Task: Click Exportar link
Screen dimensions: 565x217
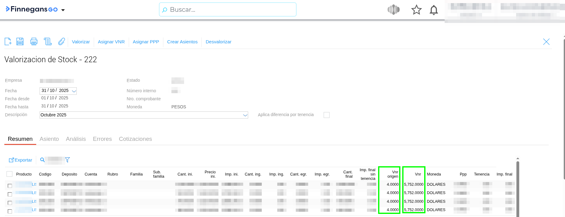Action: (x=20, y=160)
